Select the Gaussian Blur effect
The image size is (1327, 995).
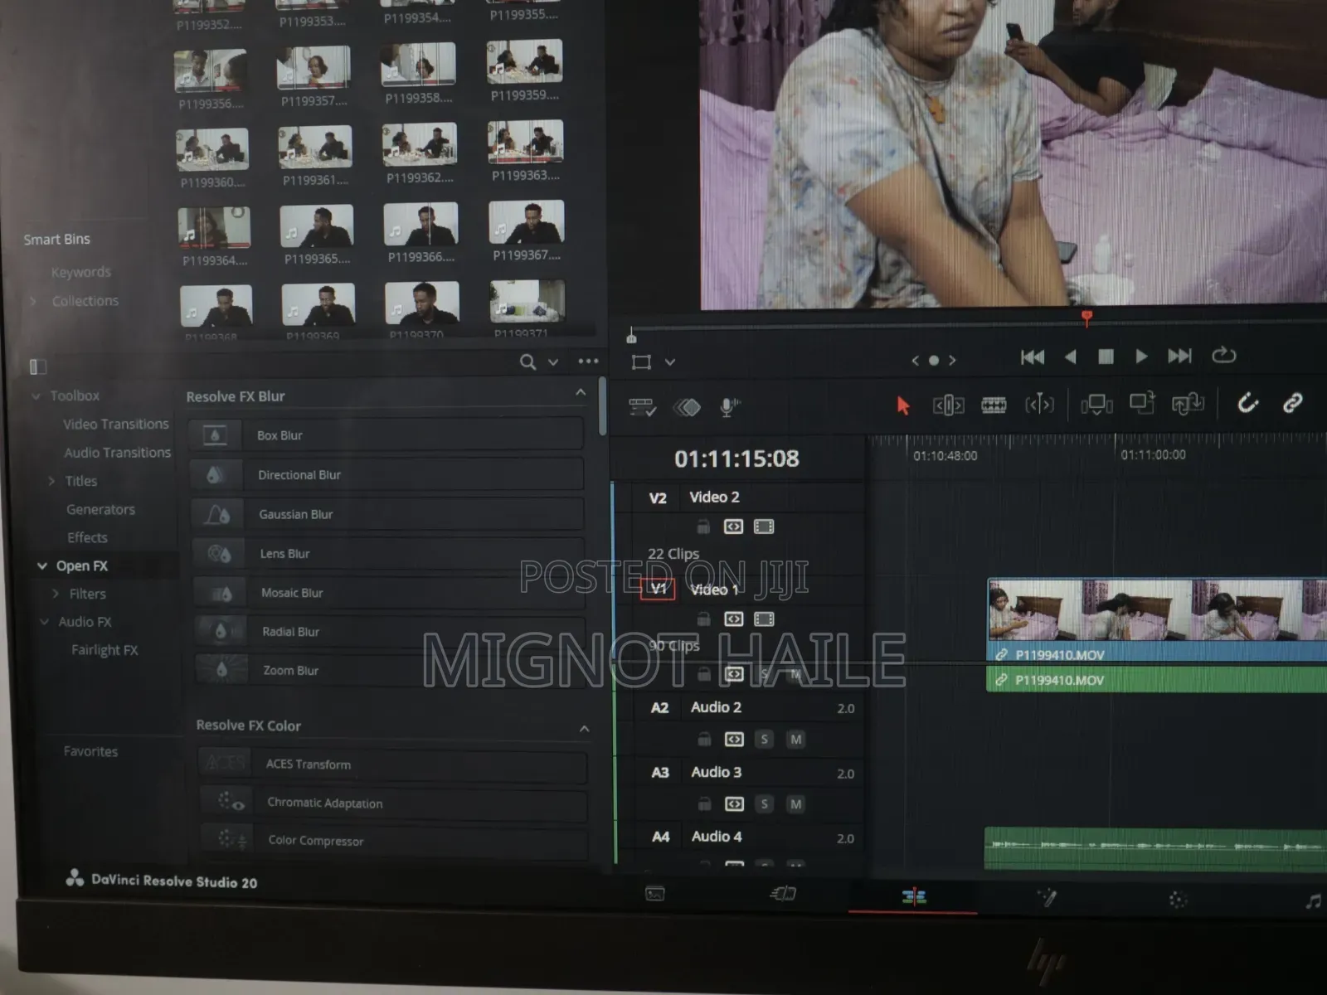(x=386, y=514)
